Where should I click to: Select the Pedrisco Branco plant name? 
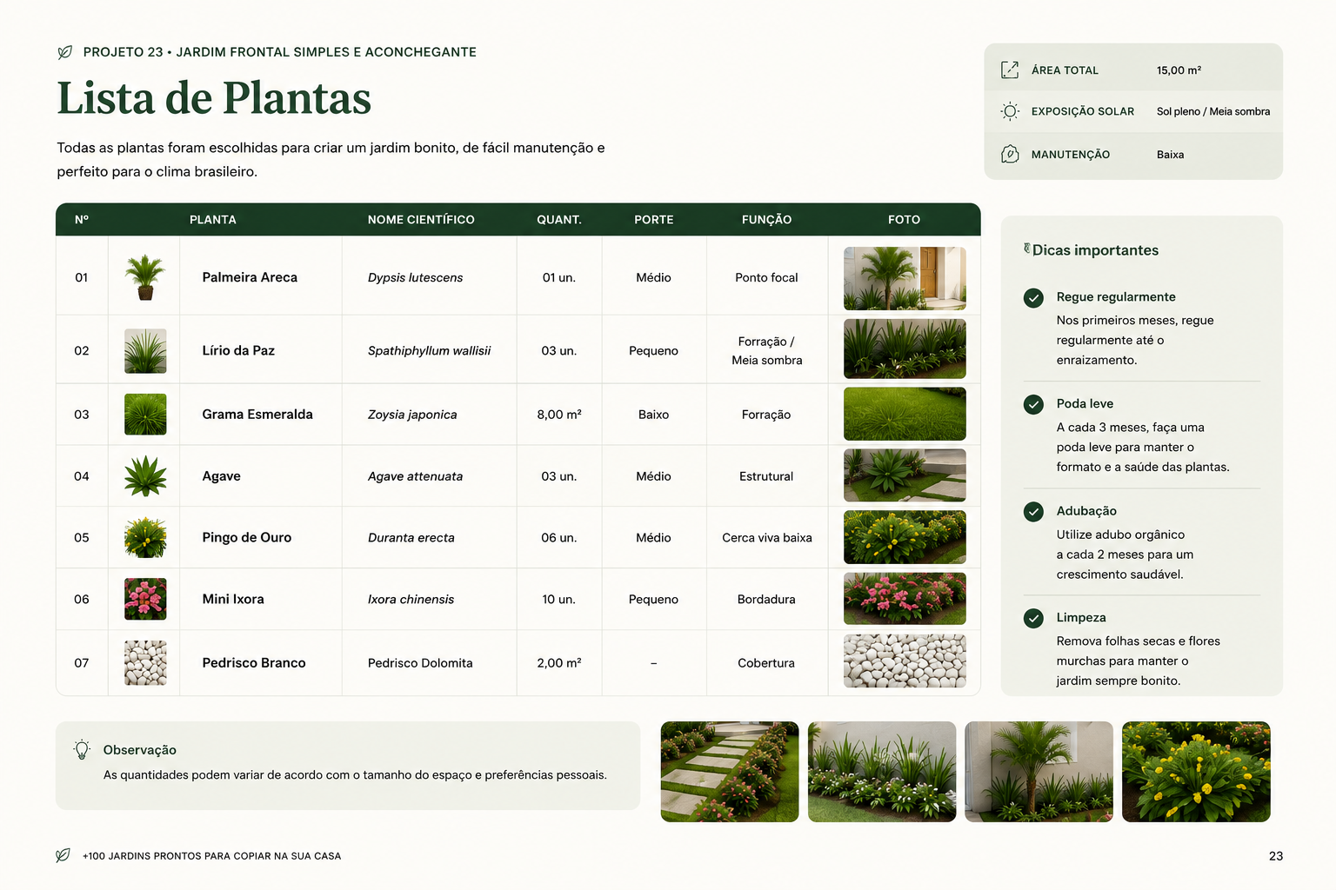point(254,662)
